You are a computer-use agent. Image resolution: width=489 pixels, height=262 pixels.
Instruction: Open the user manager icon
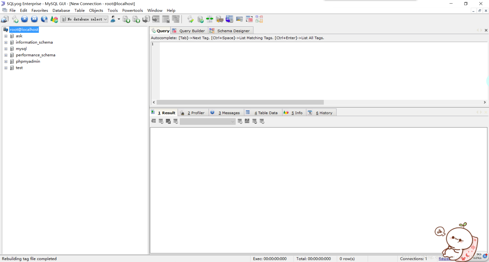tap(113, 19)
